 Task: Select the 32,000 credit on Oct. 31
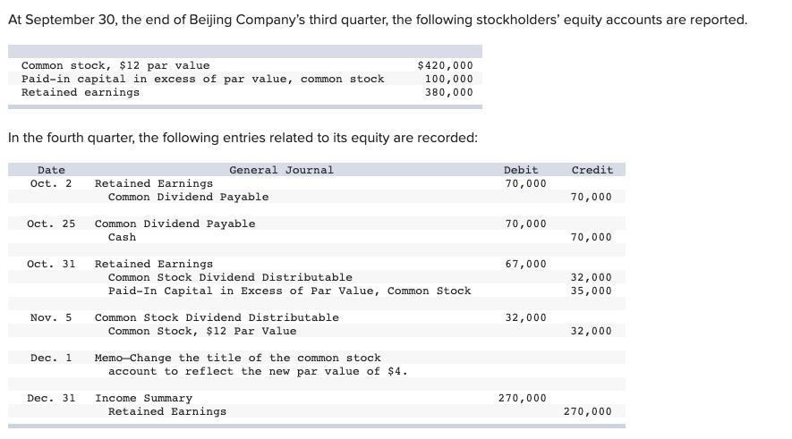point(591,277)
